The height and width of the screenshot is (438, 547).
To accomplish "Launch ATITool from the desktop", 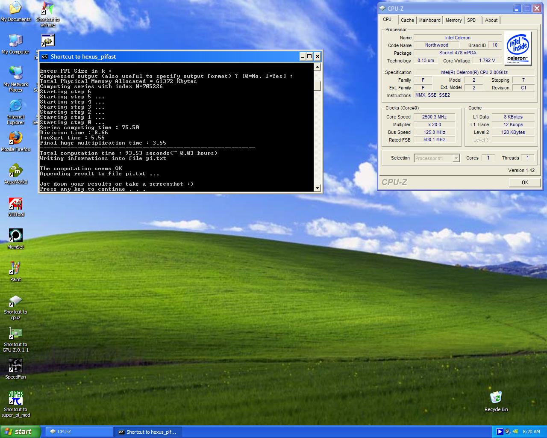I will click(15, 207).
